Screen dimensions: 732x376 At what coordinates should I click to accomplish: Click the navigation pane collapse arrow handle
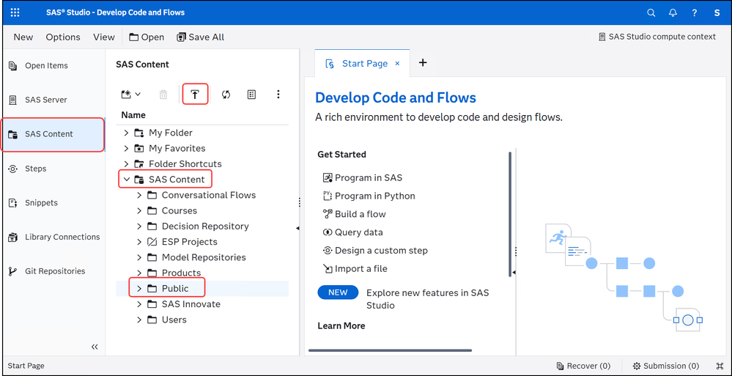pos(297,228)
